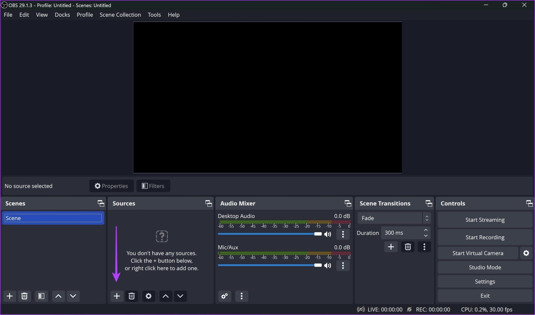
Task: Click Start Streaming button
Action: pos(485,219)
